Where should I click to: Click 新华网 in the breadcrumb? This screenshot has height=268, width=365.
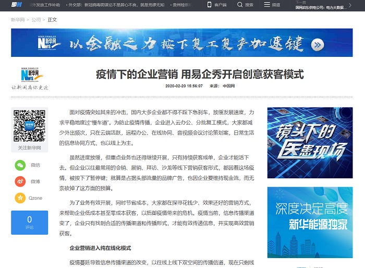[x=18, y=20]
